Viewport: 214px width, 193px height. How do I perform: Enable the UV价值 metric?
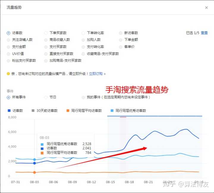pos(8,54)
